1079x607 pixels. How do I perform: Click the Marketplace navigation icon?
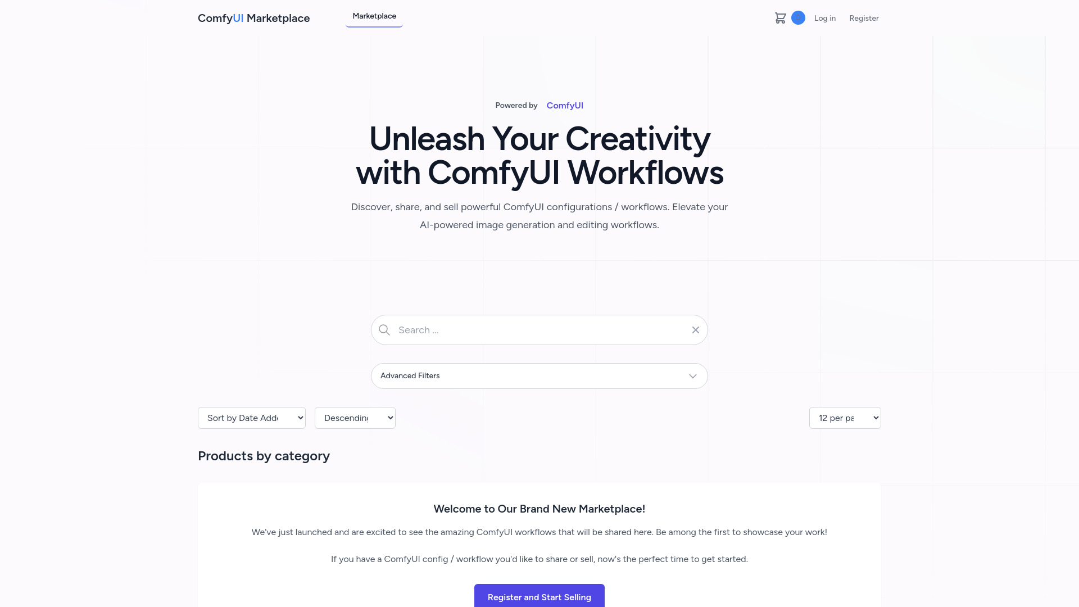tap(374, 16)
